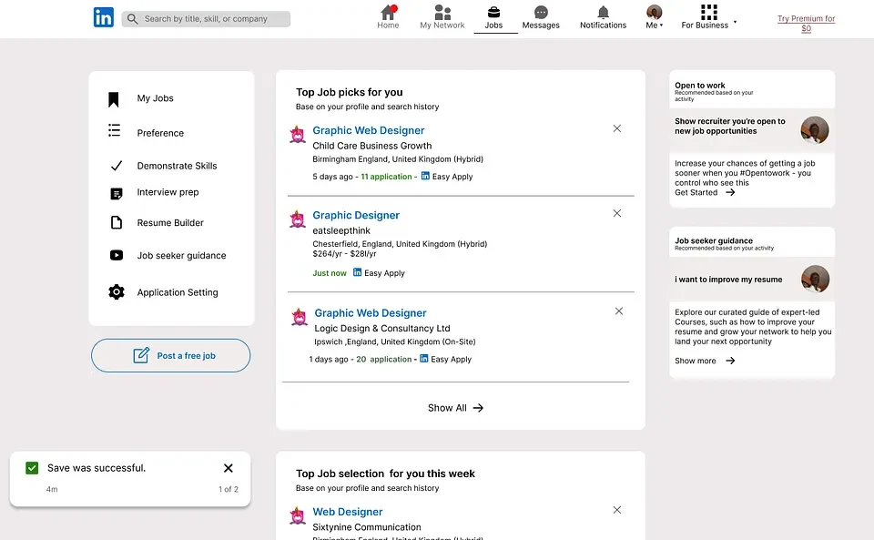The image size is (874, 540).
Task: Open Messages from top navigation
Action: (x=541, y=17)
